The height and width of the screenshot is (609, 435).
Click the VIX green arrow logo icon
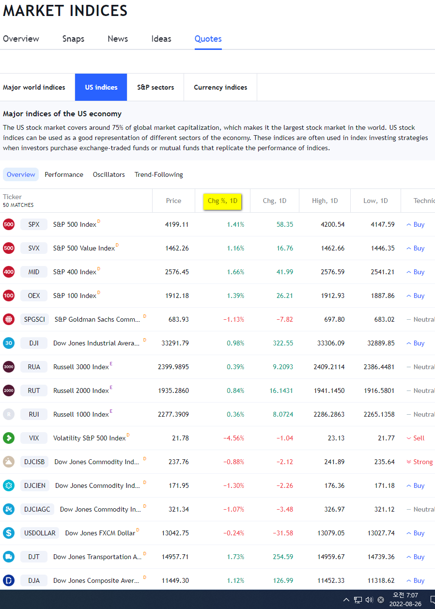(9, 438)
